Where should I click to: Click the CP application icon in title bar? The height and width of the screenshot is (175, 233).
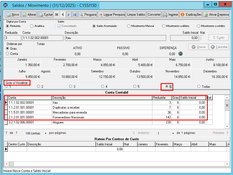[x=6, y=5]
